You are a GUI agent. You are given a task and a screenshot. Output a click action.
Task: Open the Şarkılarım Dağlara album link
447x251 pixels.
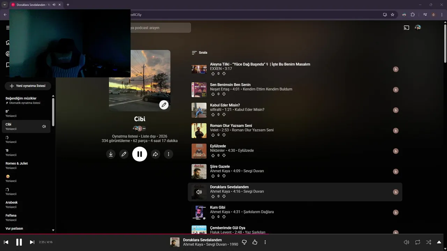(258, 212)
